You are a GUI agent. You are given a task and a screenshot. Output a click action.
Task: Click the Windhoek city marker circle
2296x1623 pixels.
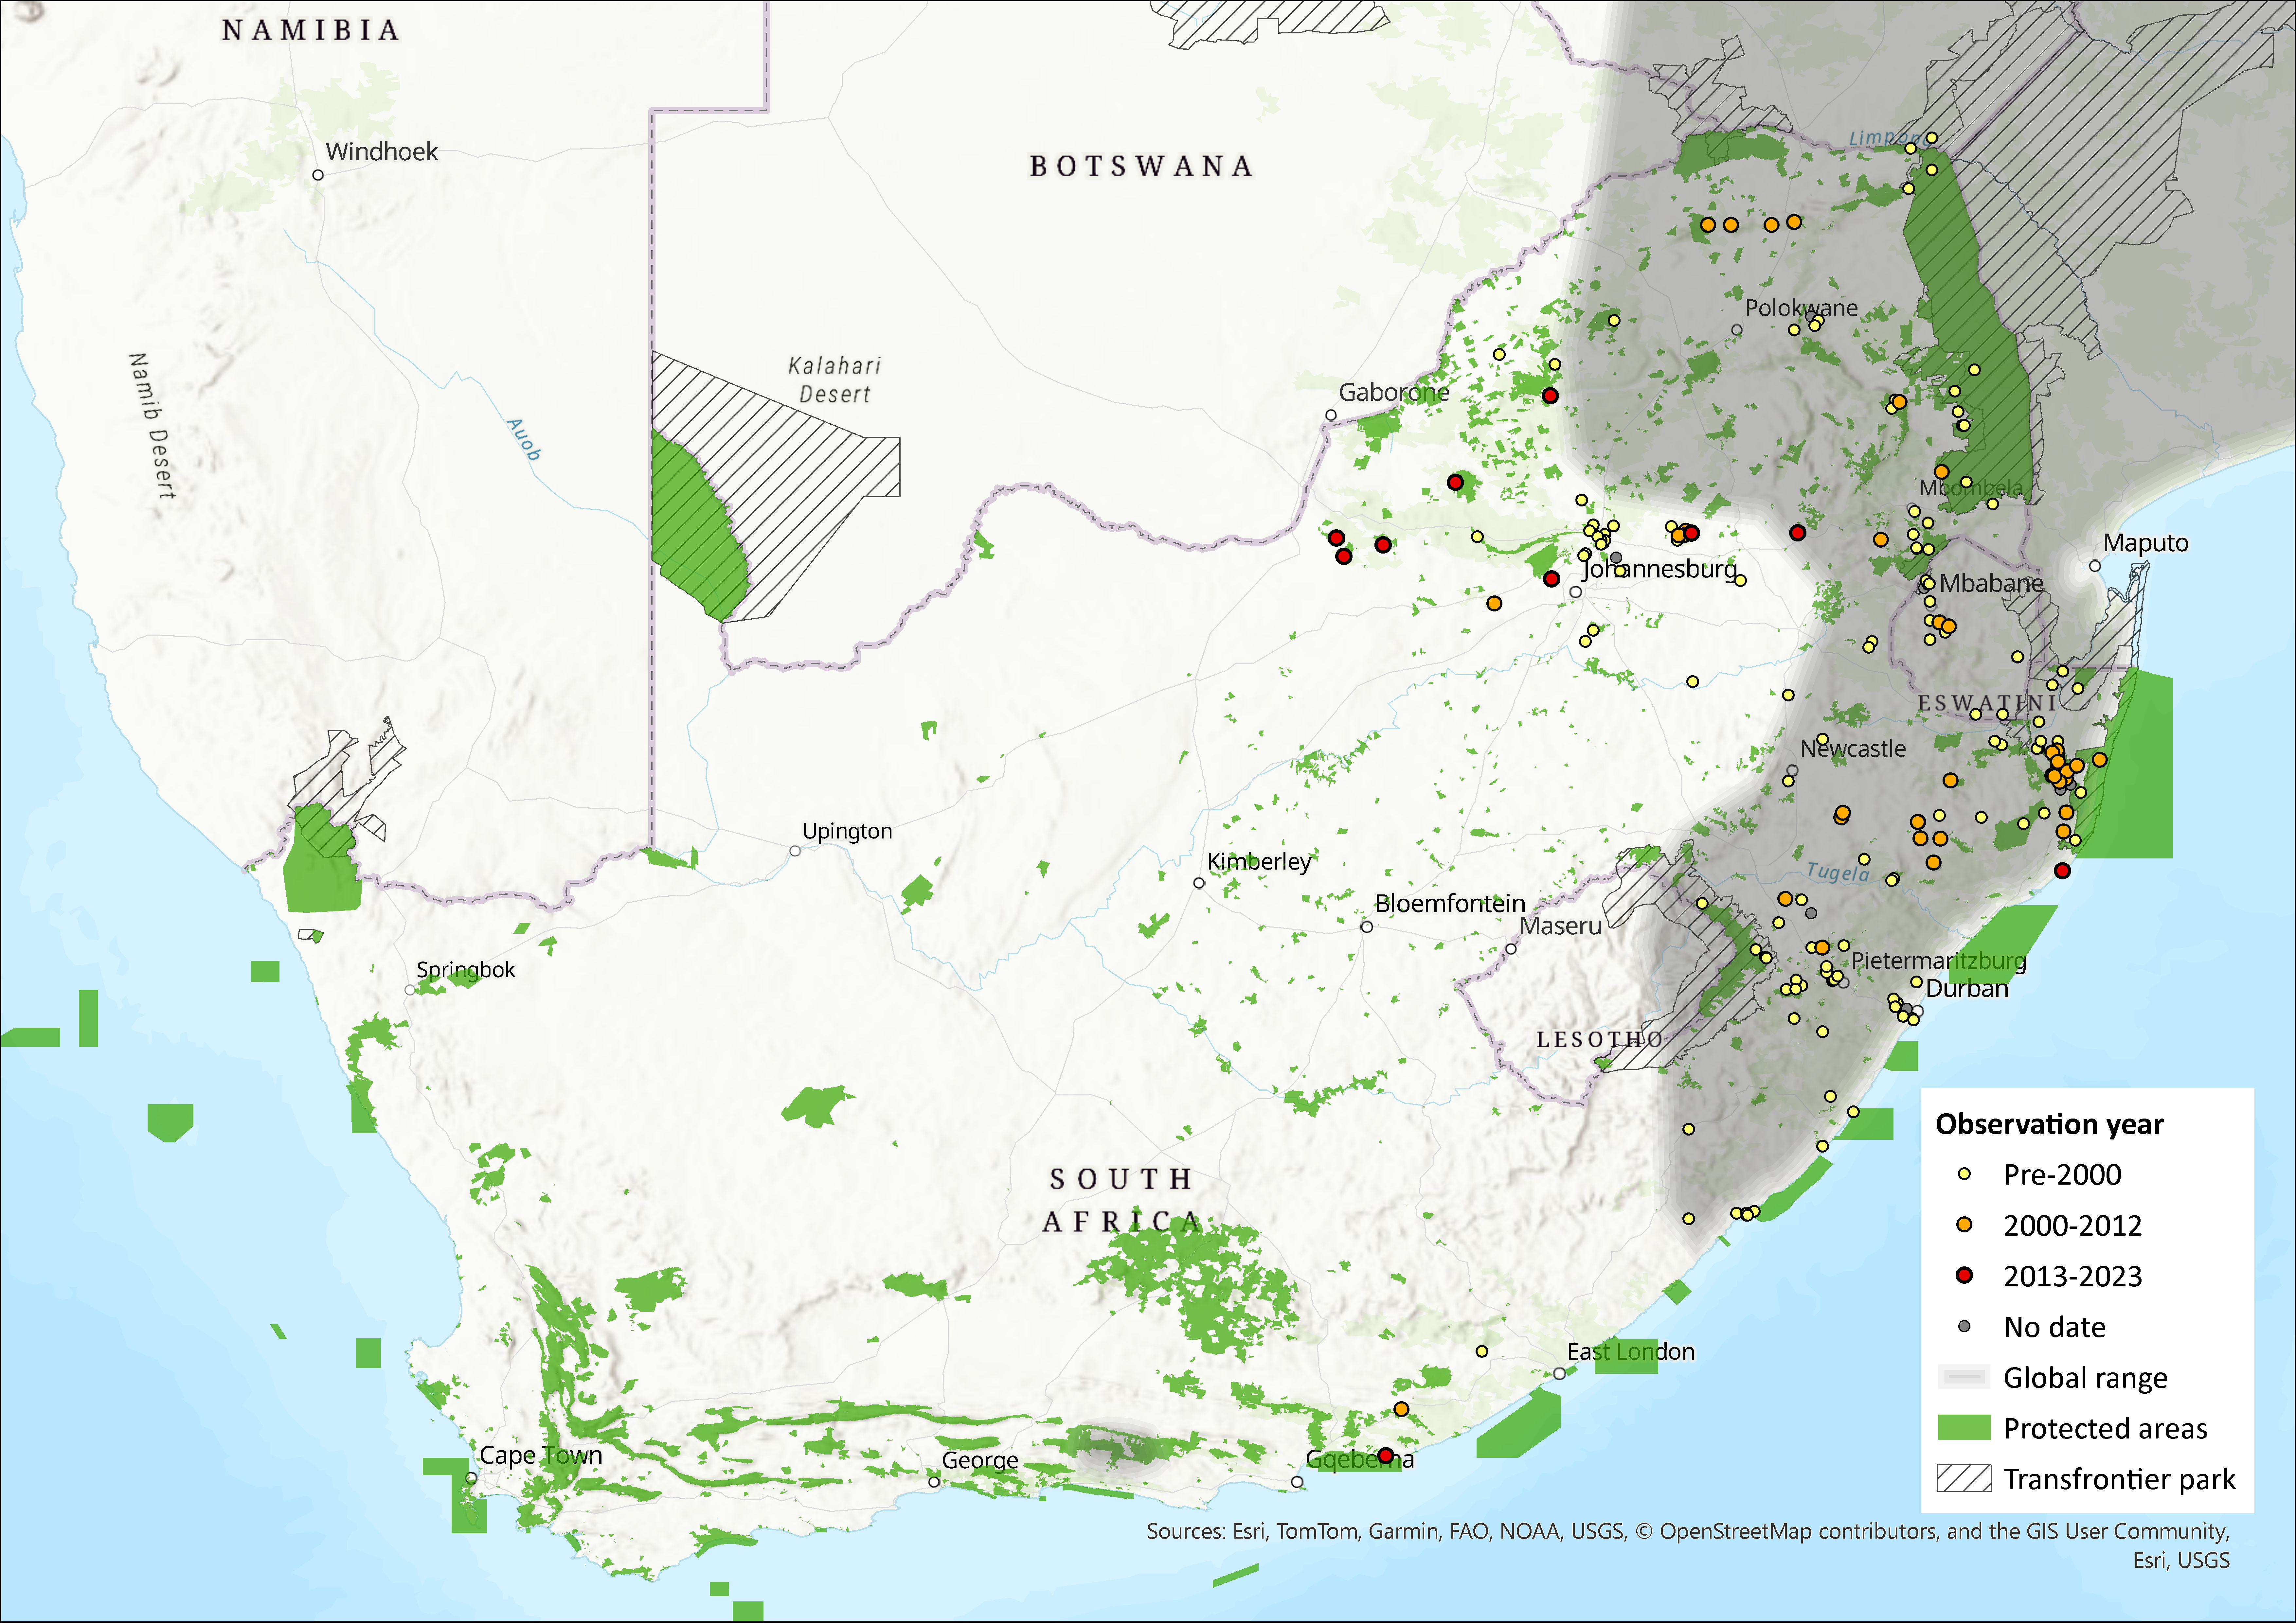(318, 175)
